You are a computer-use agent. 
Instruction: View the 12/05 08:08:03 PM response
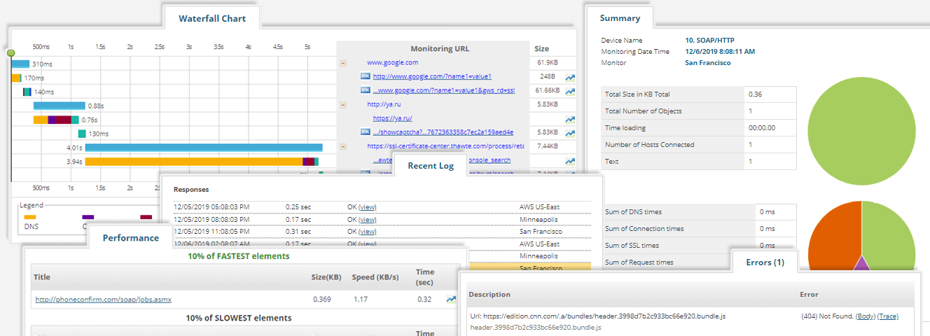tap(367, 219)
